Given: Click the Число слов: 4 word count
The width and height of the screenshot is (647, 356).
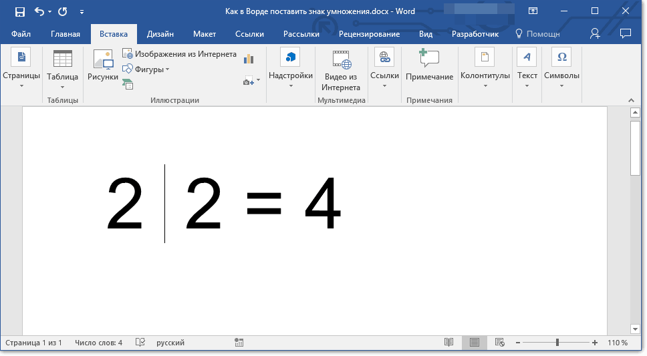Looking at the screenshot, I should (x=98, y=343).
